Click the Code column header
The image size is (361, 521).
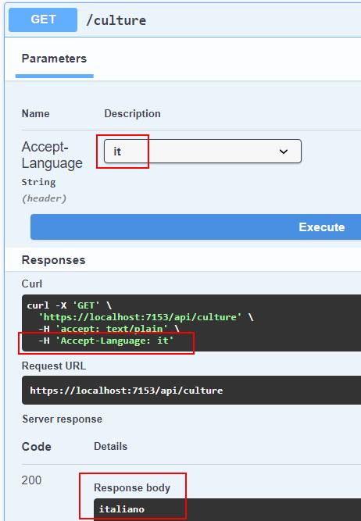[37, 447]
